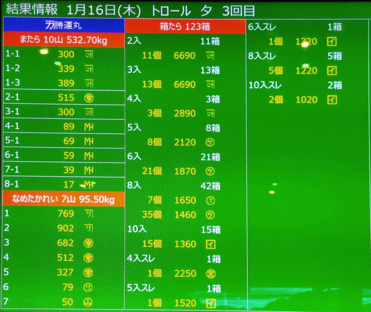The width and height of the screenshot is (371, 312).
Task: Select row 1-1 with price 300
Action: (x=64, y=54)
